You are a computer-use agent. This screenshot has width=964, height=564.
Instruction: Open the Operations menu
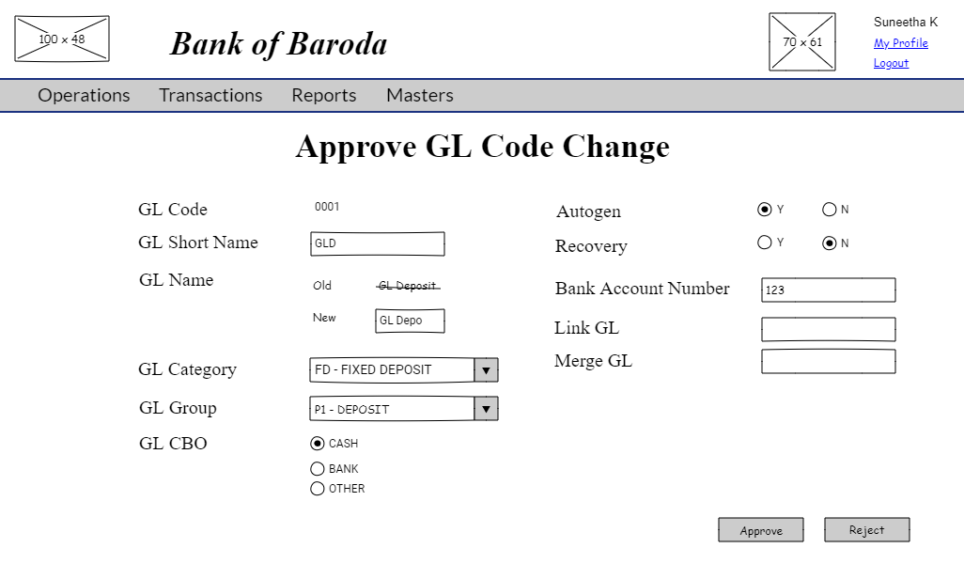[84, 95]
